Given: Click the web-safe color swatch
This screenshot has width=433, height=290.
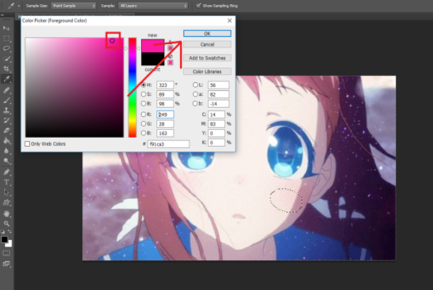Looking at the screenshot, I should click(170, 62).
